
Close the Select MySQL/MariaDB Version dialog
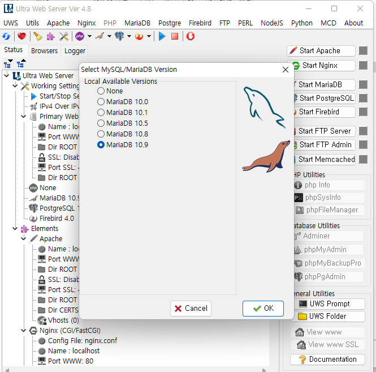pos(286,70)
